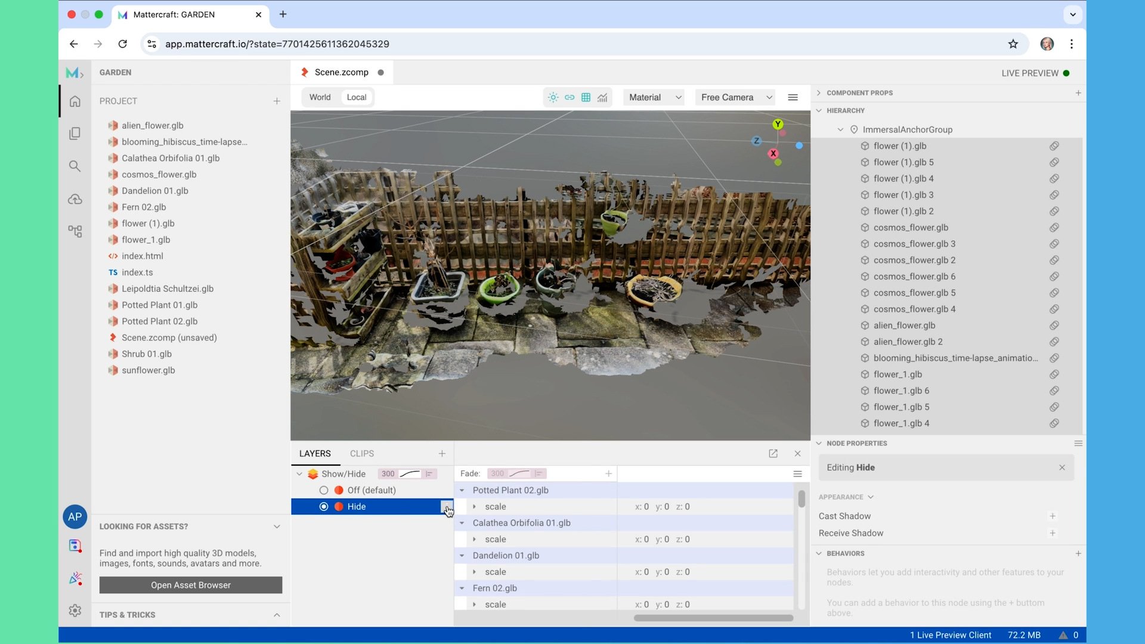Pop out the layers panel
Image resolution: width=1145 pixels, height=644 pixels.
click(773, 454)
